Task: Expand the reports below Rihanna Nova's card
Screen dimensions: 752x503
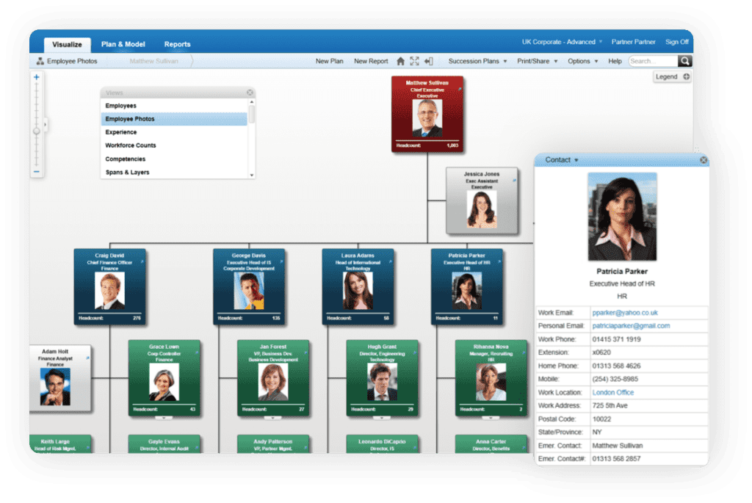Action: 490,418
